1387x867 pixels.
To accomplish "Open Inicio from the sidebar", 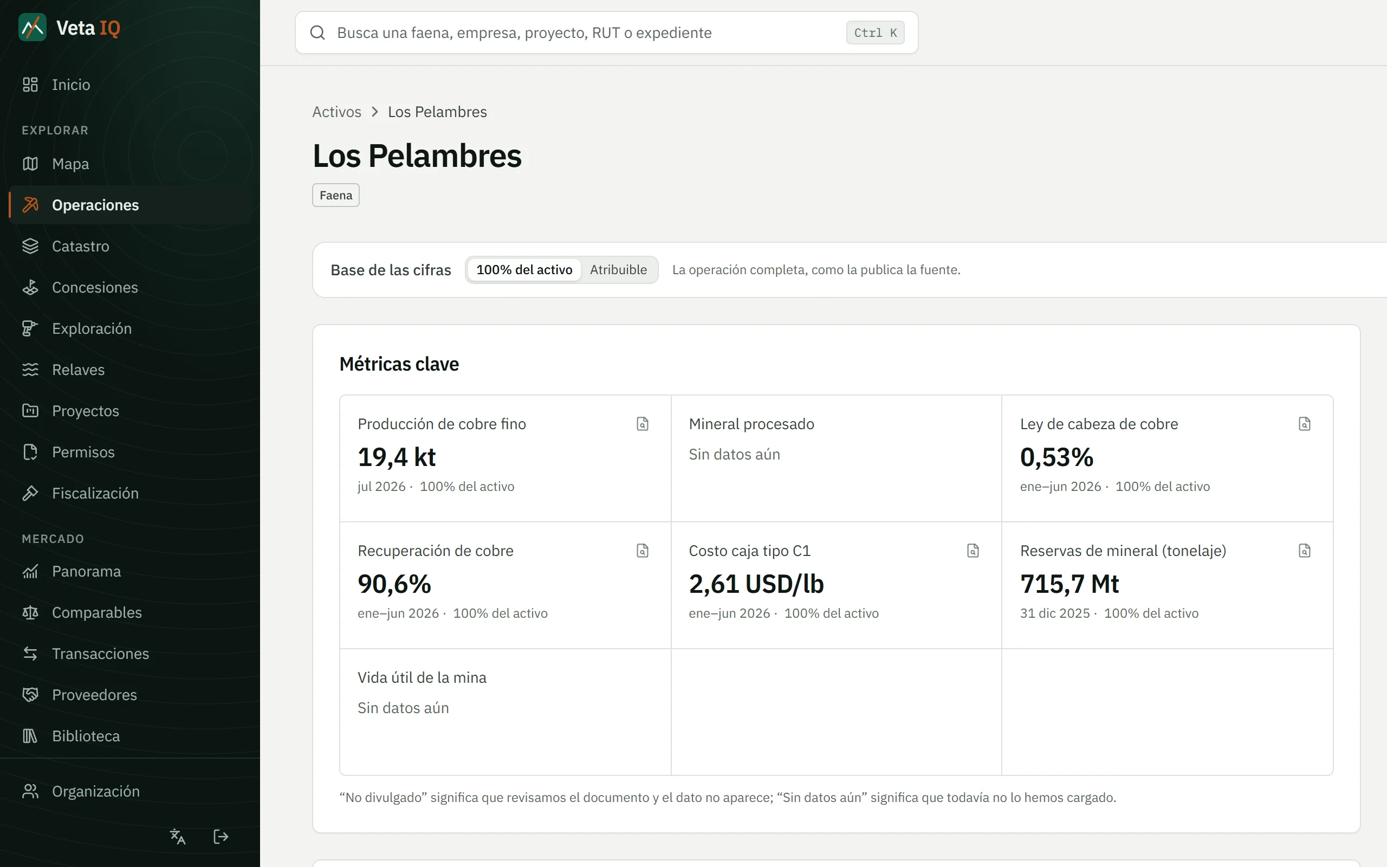I will (x=130, y=85).
